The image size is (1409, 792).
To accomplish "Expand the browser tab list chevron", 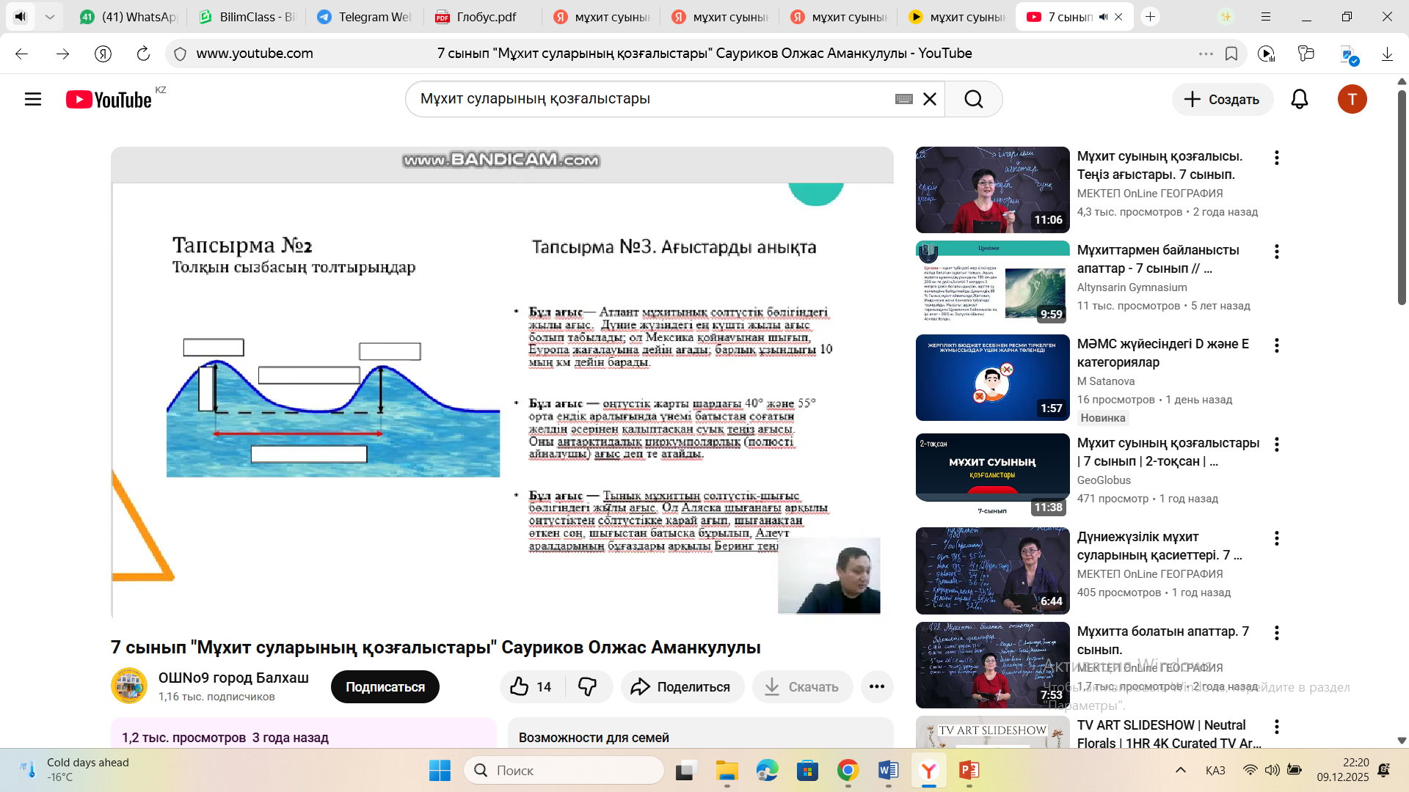I will [50, 17].
